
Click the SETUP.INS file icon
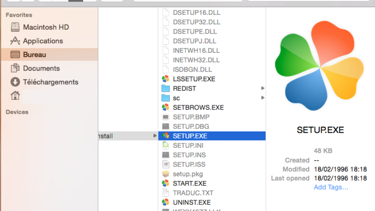pos(166,155)
